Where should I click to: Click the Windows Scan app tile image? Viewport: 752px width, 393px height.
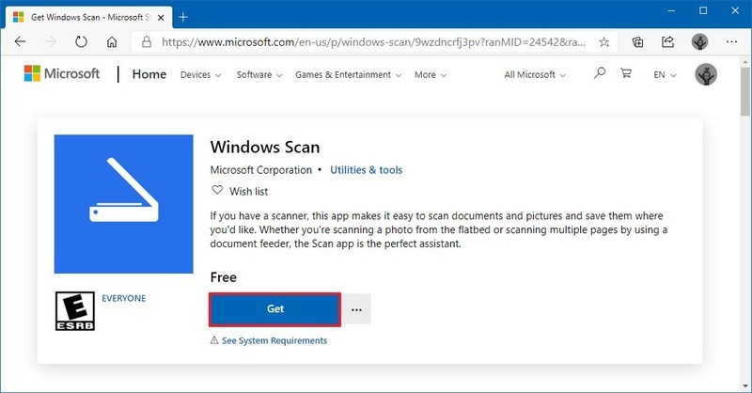124,204
